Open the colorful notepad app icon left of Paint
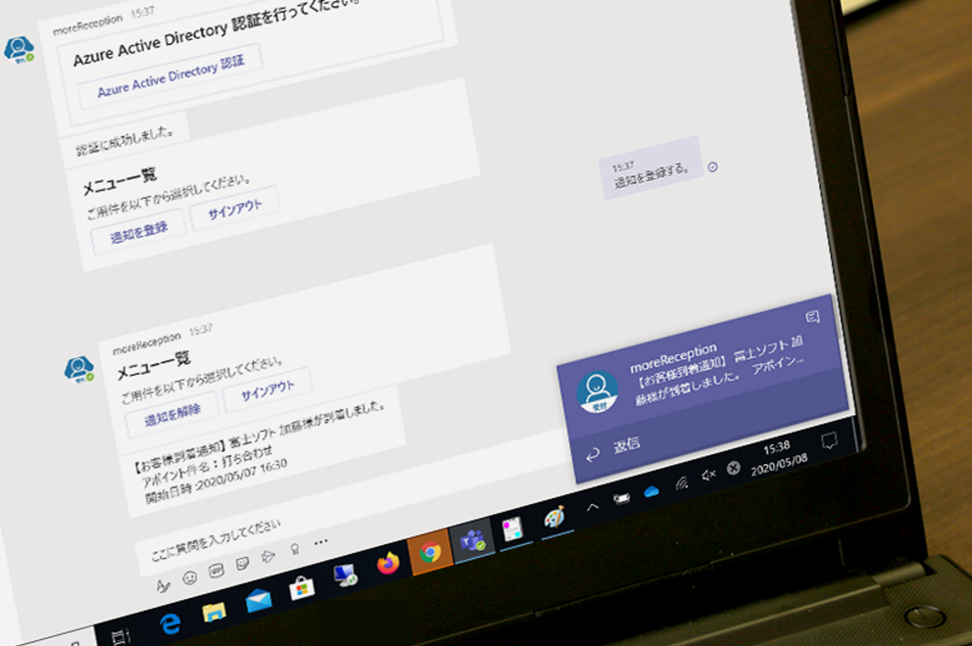 [513, 529]
